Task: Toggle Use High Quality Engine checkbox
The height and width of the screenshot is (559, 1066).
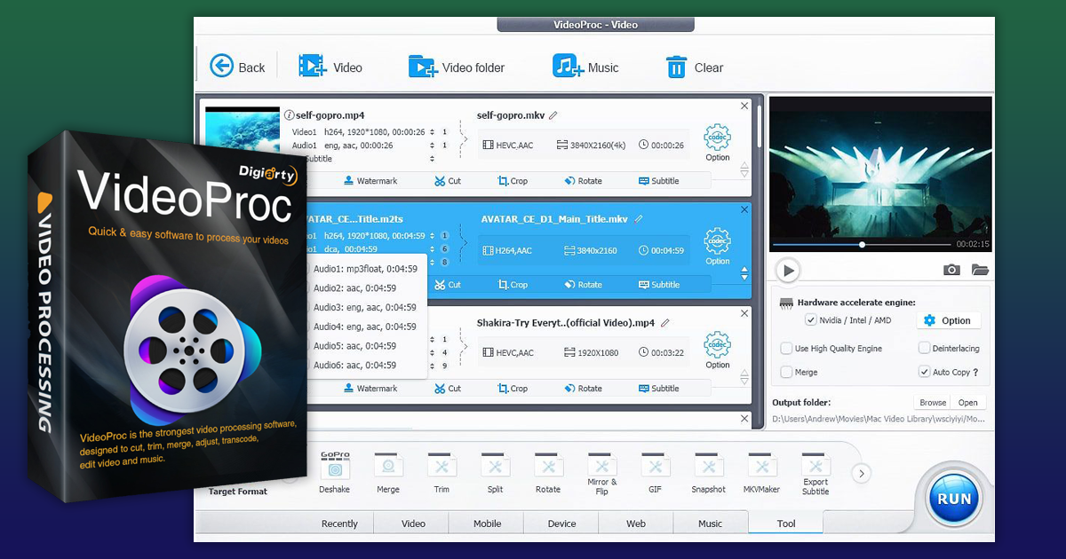Action: [786, 349]
